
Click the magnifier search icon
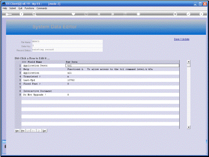pos(34,14)
